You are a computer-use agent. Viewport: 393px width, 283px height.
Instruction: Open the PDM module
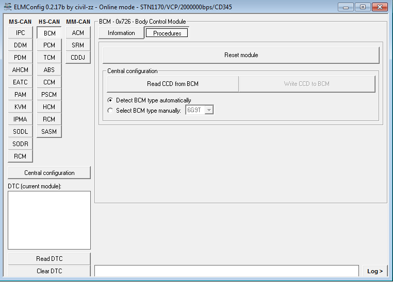pyautogui.click(x=20, y=57)
